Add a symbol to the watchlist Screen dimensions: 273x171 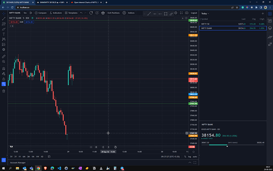(263, 13)
